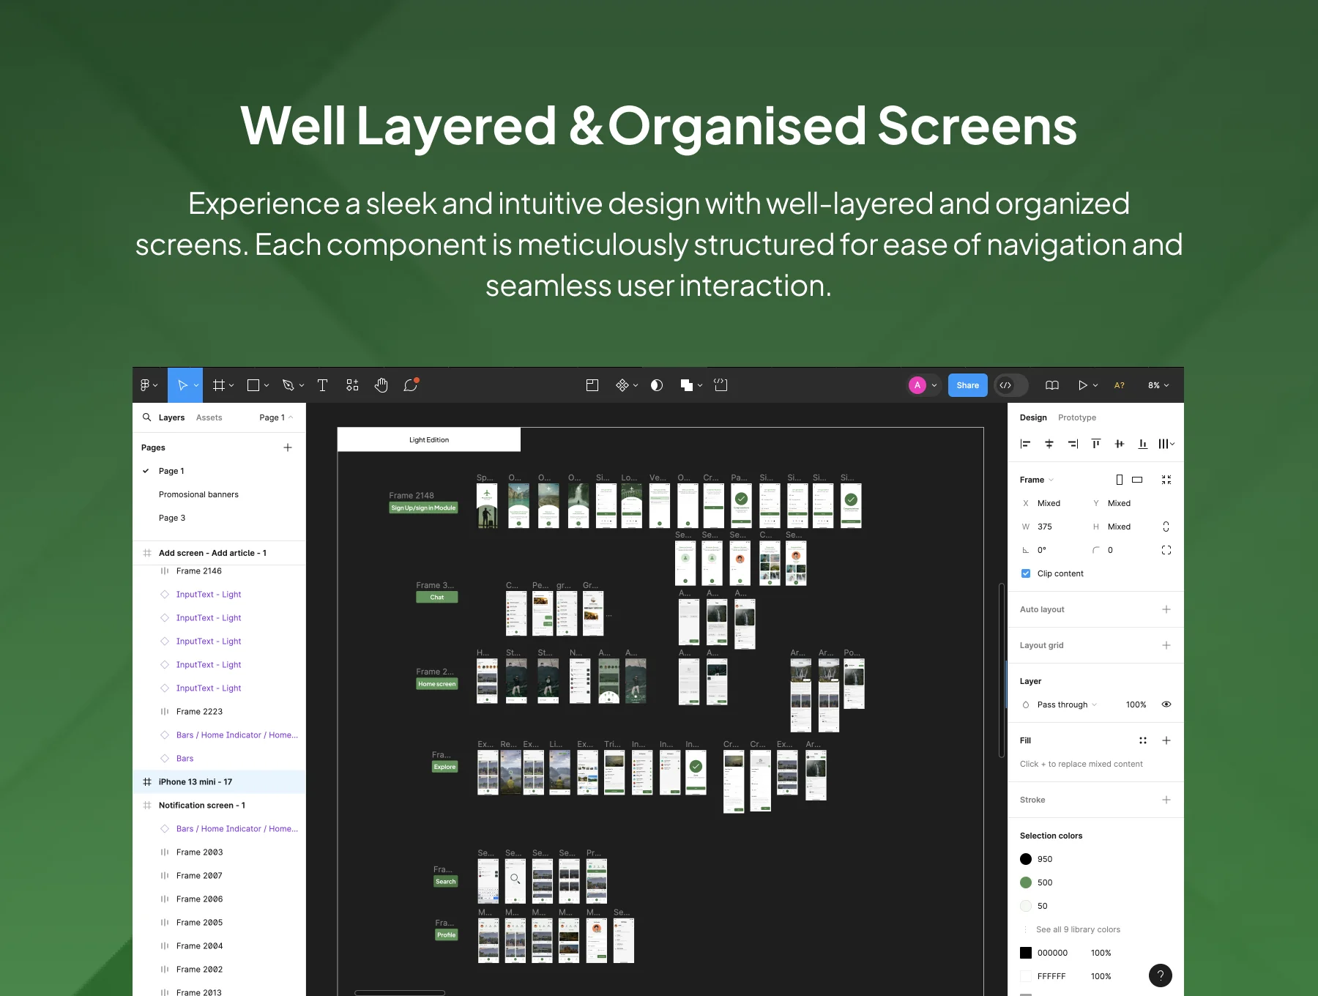Select the Hand tool in toolbar
Viewport: 1318px width, 996px height.
[381, 385]
